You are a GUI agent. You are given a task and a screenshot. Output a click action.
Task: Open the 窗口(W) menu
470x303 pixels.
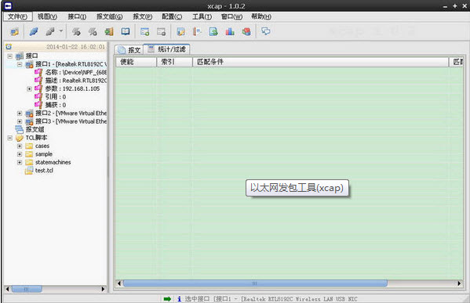231,16
